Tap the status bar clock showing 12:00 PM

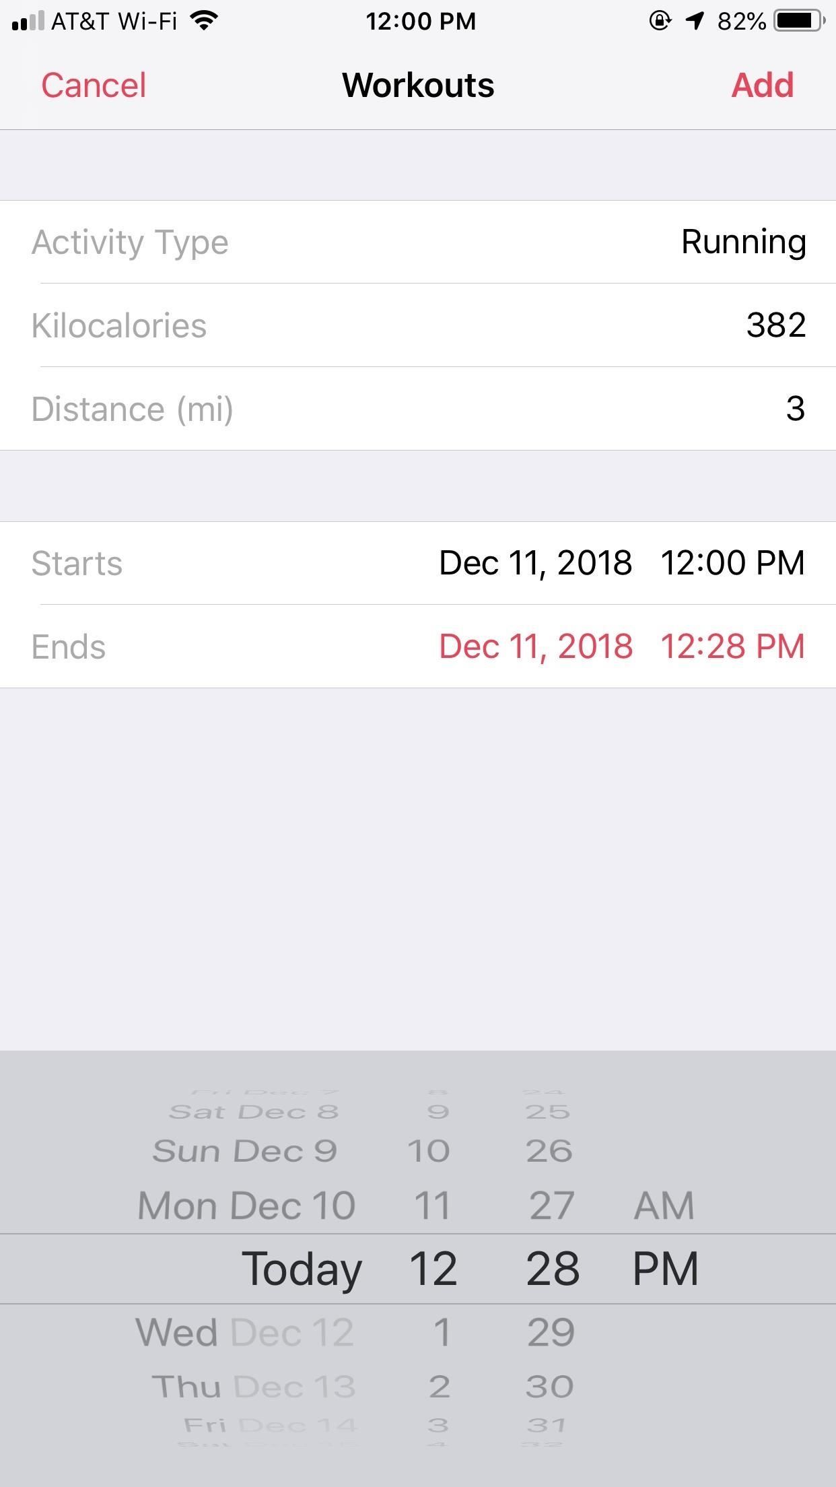[x=421, y=21]
